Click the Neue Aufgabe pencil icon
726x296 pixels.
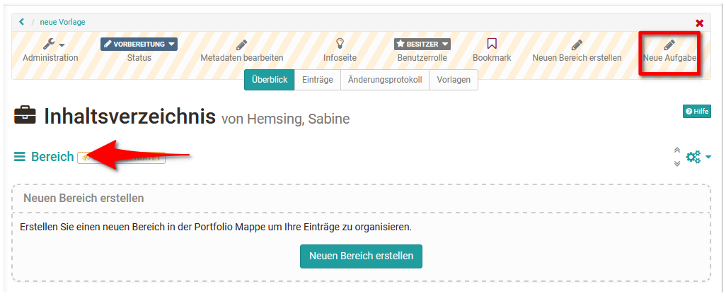669,45
